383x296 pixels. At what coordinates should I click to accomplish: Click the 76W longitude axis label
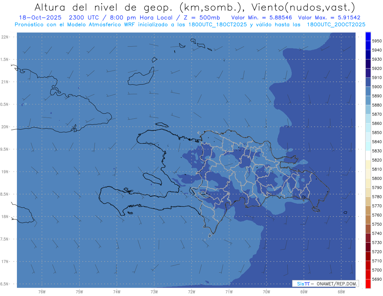pyautogui.click(x=42, y=292)
